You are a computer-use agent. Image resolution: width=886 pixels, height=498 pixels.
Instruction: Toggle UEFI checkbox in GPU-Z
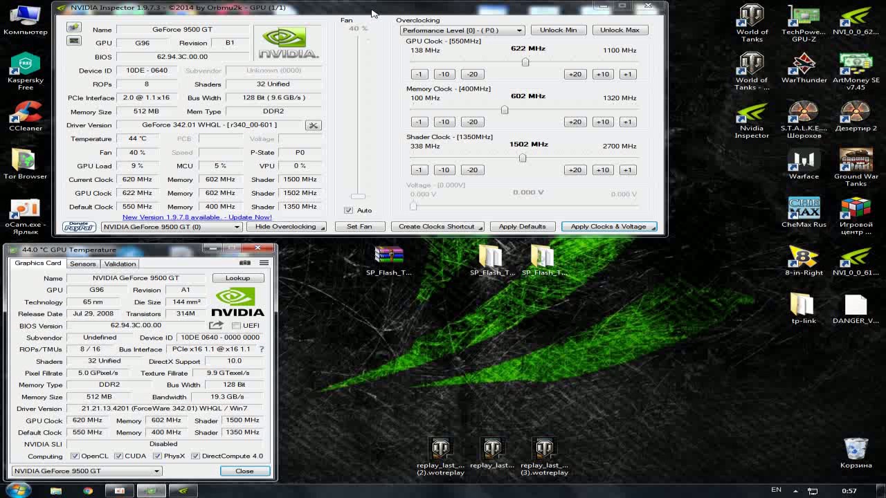236,325
